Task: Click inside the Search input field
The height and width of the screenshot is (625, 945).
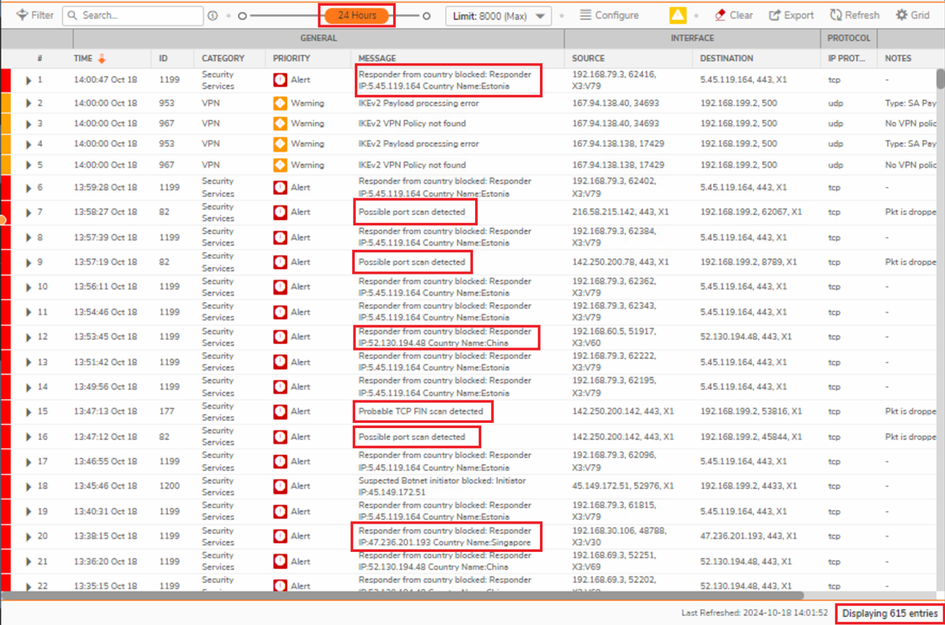Action: coord(139,15)
